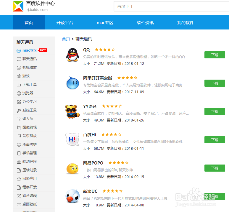
Task: Select 下载工具 category label
Action: coord(30,85)
